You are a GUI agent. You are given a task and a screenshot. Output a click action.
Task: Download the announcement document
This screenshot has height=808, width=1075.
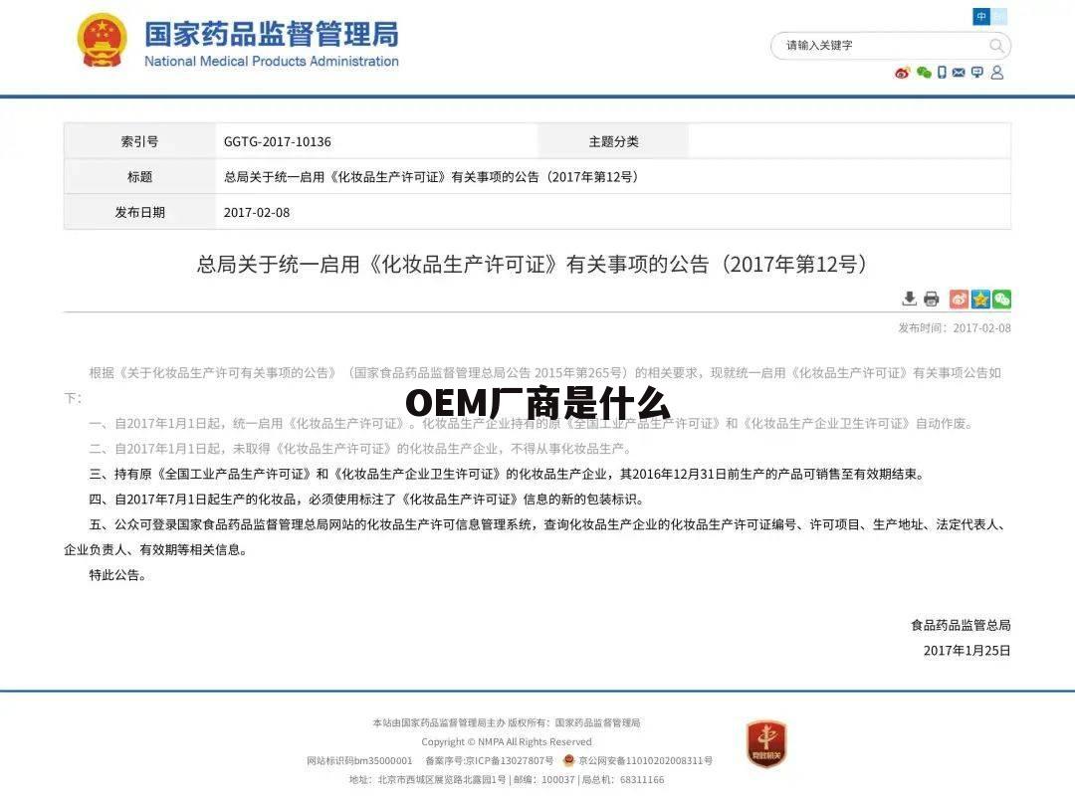tap(909, 299)
